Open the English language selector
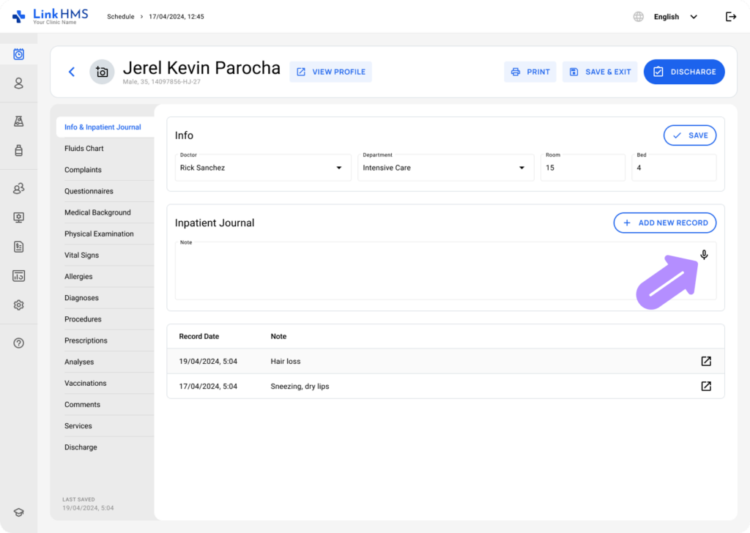 [667, 17]
